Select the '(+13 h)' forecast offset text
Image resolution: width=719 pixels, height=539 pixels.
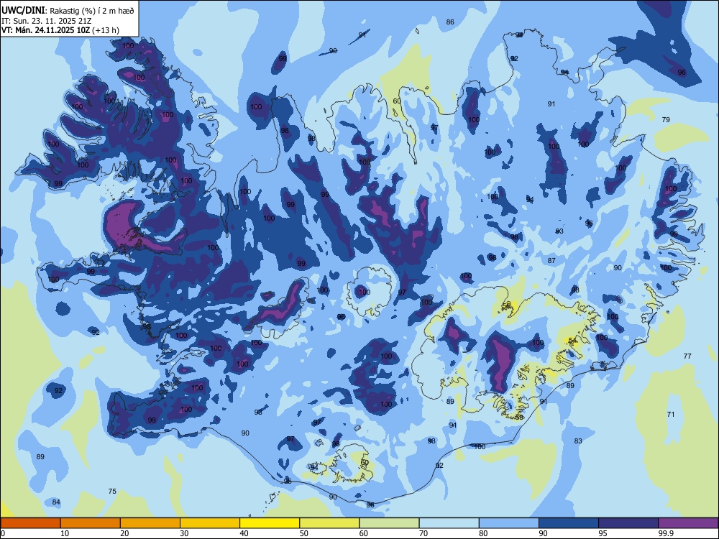[106, 30]
